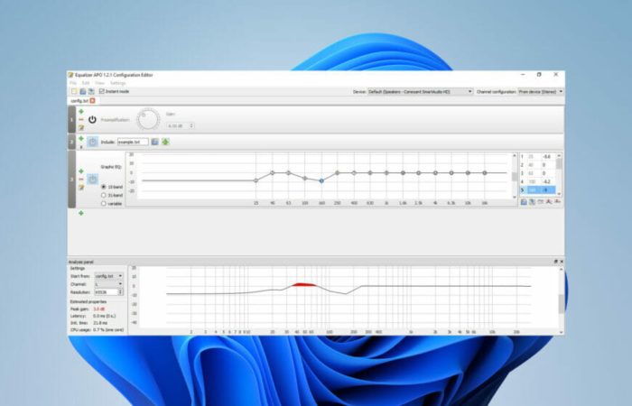Edit the Graphic EQ row as text
This screenshot has height=406, width=632.
81,188
